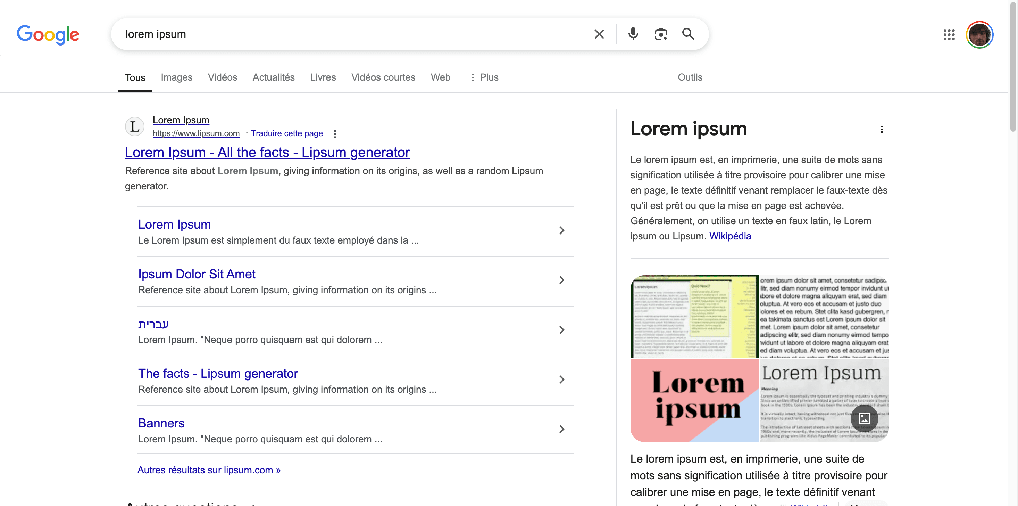The image size is (1018, 506).
Task: Open knowledge panel three-dot menu
Action: pyautogui.click(x=881, y=129)
